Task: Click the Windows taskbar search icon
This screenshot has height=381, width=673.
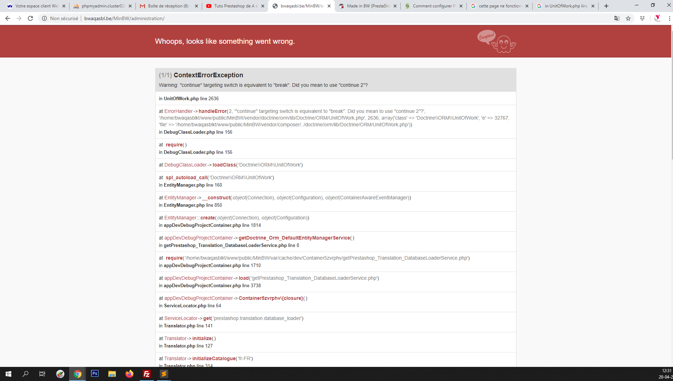Action: click(25, 374)
